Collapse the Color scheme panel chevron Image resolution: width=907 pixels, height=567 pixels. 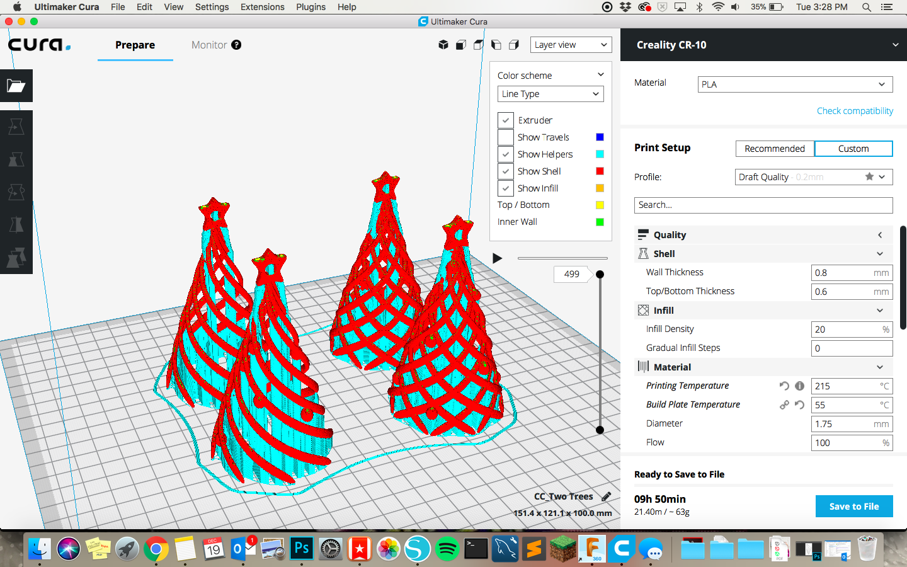coord(600,74)
